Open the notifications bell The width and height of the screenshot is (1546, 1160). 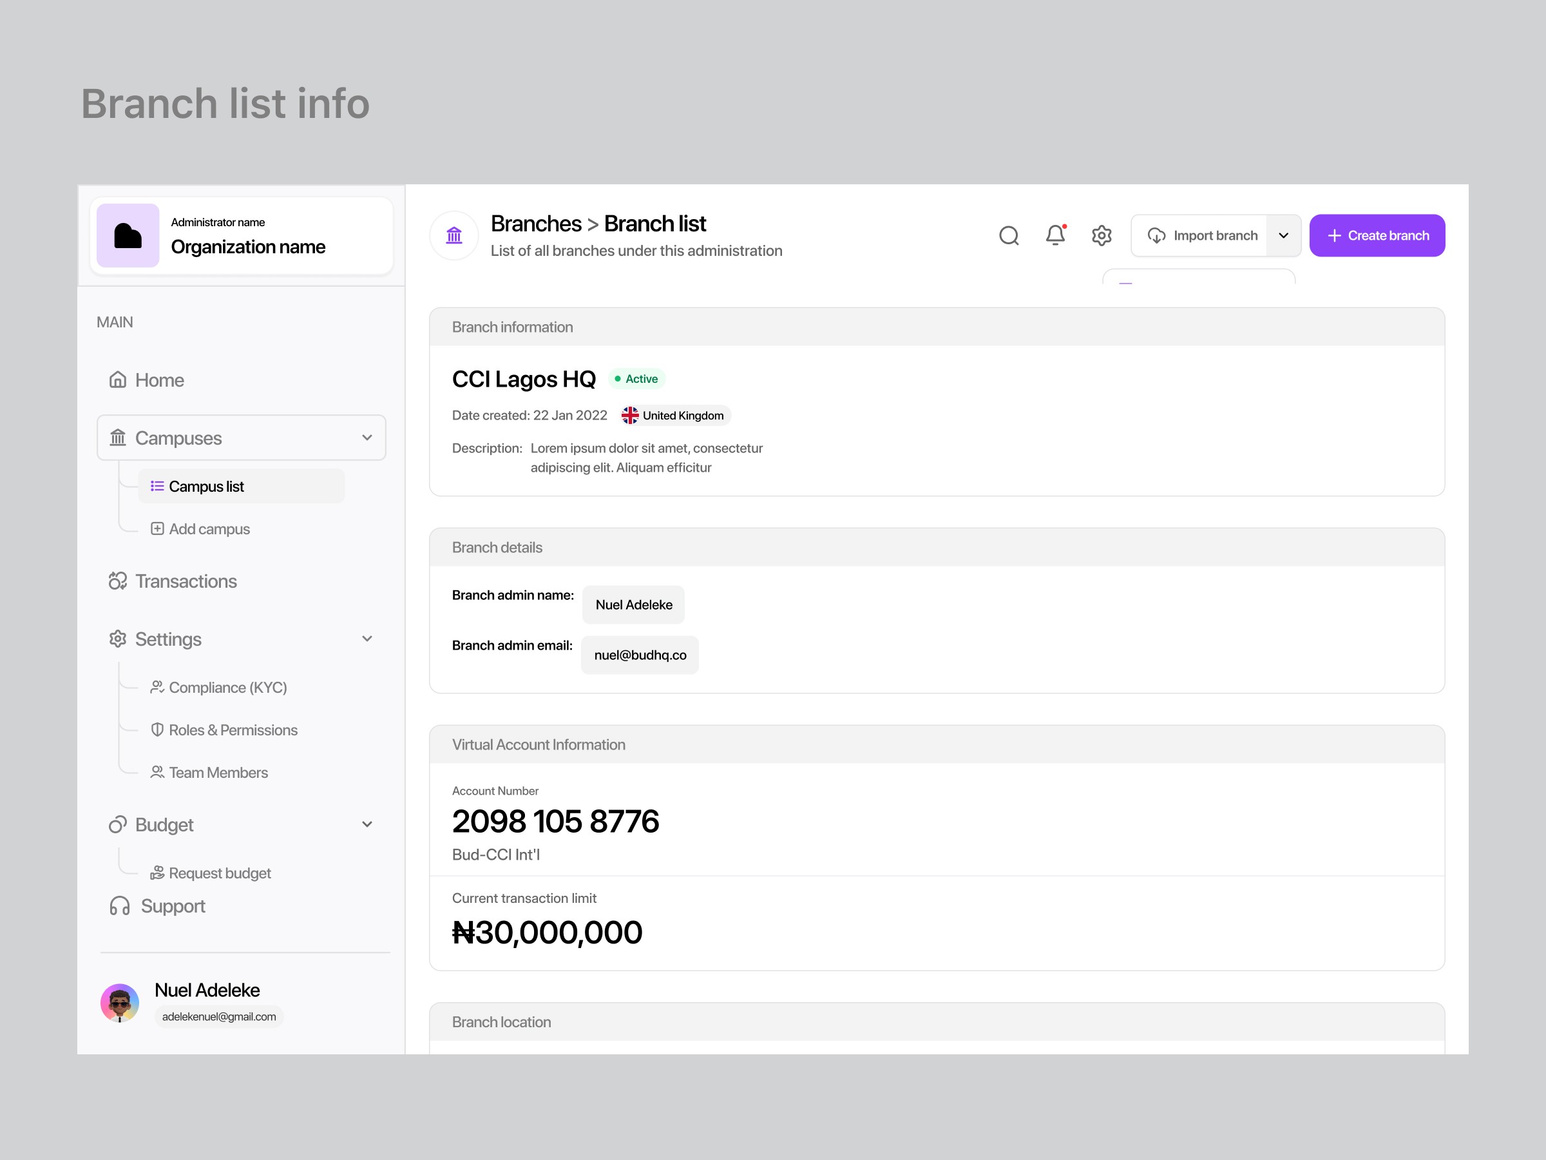point(1055,235)
